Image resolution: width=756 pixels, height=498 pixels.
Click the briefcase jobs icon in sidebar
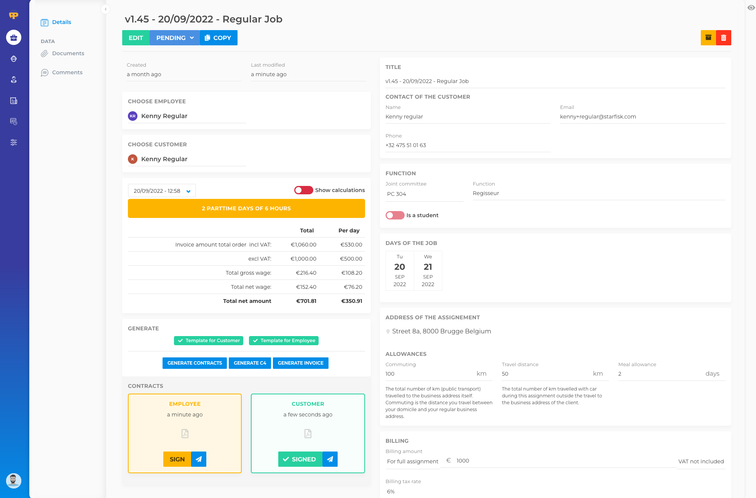click(x=14, y=37)
